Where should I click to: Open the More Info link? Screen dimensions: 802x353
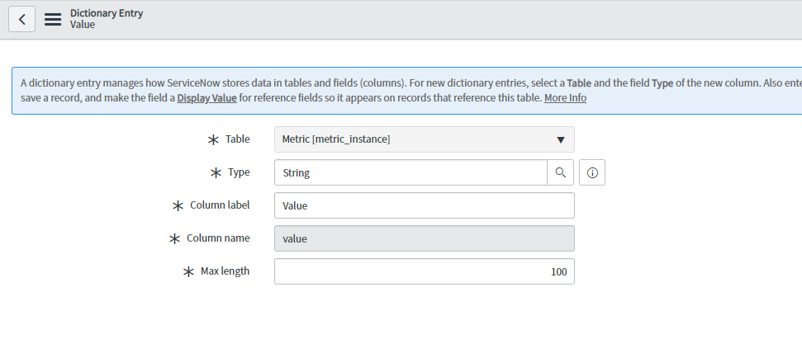565,98
